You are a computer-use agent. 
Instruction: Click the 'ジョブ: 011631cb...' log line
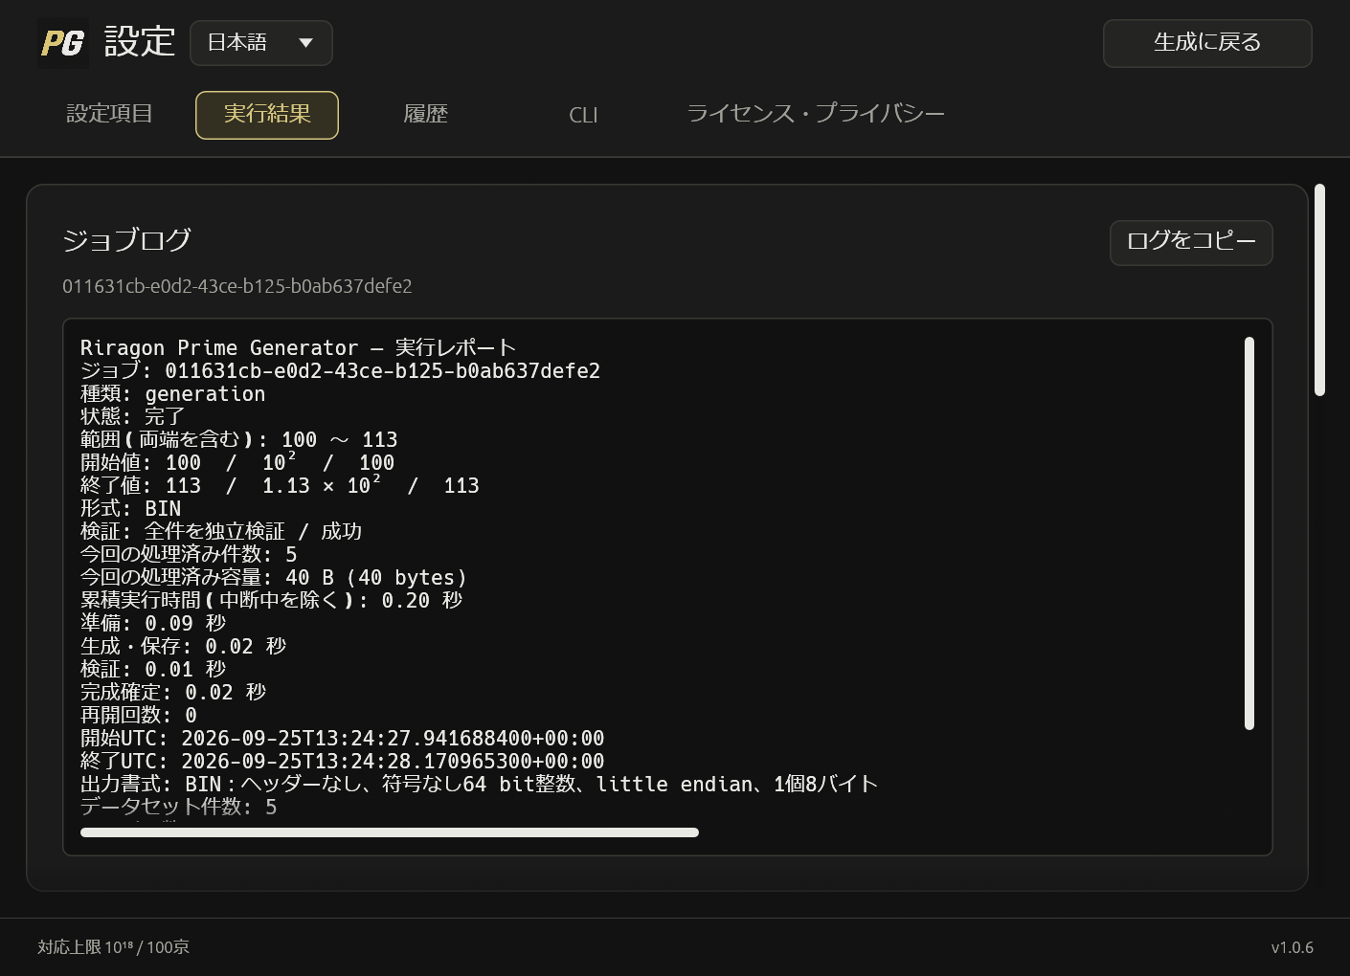(x=340, y=370)
